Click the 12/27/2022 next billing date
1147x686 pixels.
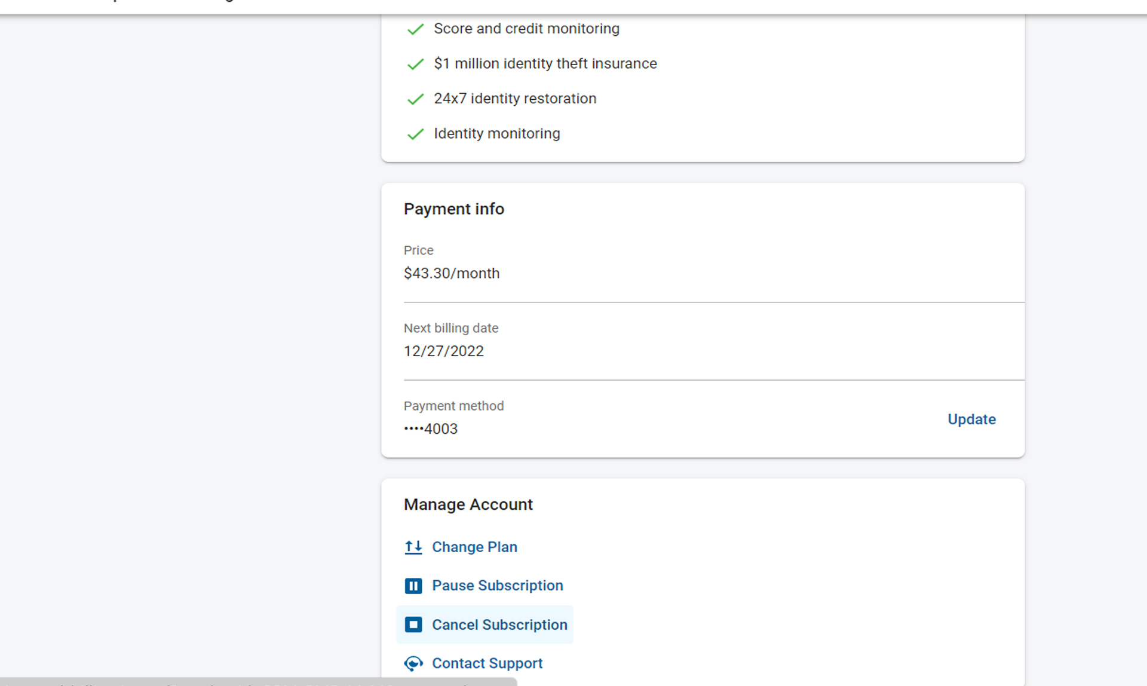click(x=444, y=351)
